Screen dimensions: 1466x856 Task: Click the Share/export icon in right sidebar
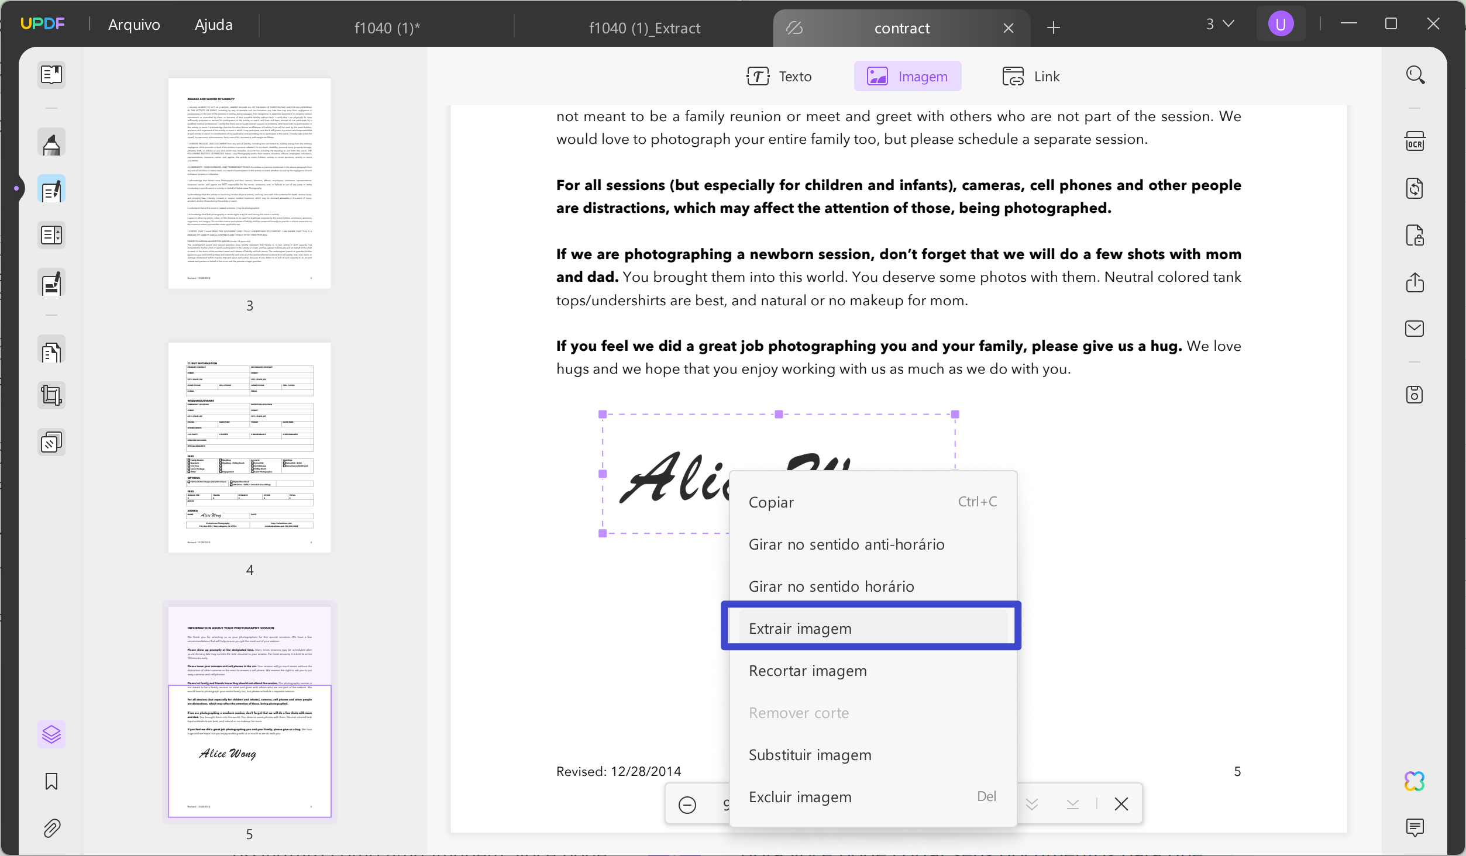tap(1415, 282)
